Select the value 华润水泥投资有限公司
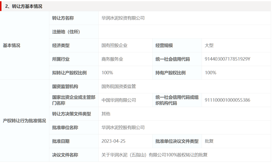 tap(123, 18)
